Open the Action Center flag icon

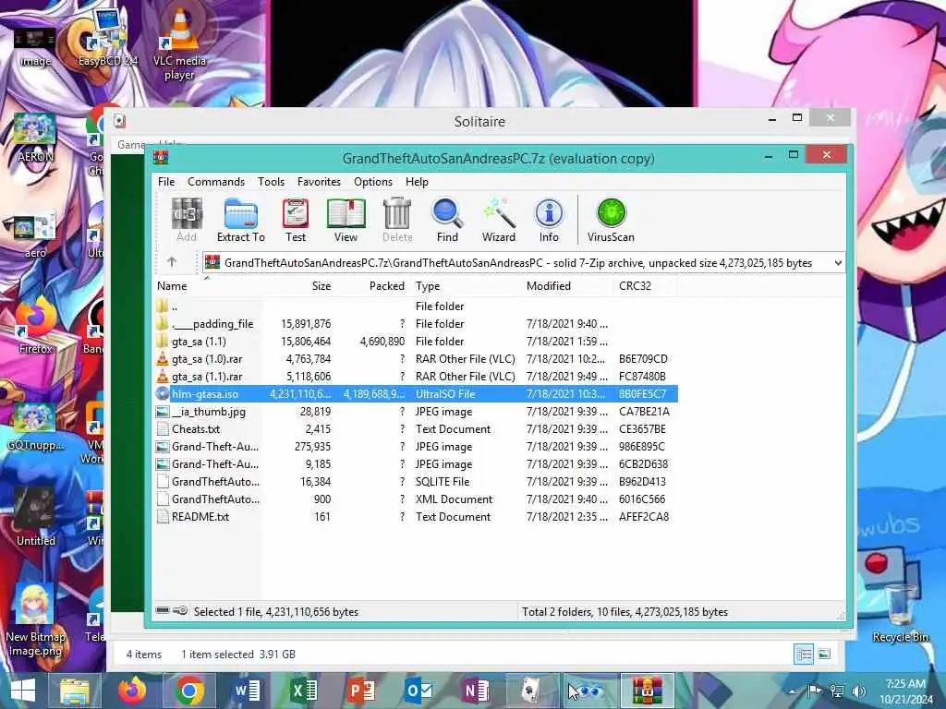[814, 691]
